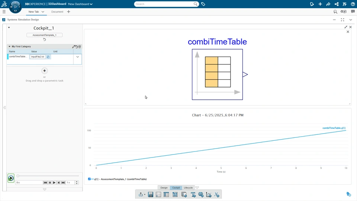The image size is (357, 201).
Task: Select the Cockpit action bar tab
Action: point(176,188)
